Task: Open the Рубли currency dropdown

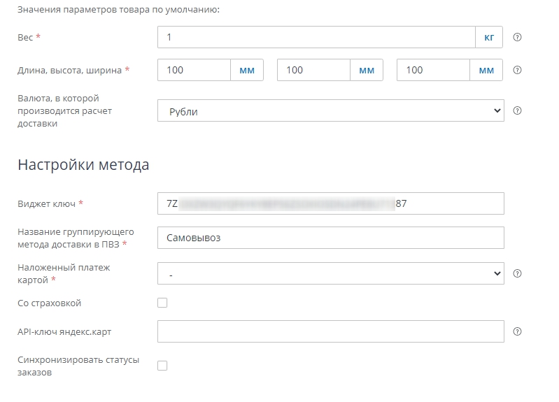Action: (330, 110)
